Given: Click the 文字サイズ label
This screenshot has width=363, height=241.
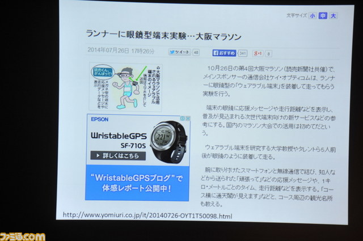Looking at the screenshot, I should click(297, 15).
